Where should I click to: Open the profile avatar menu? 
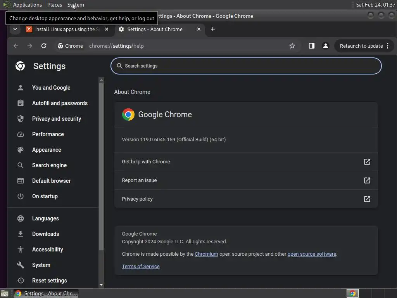[326, 46]
